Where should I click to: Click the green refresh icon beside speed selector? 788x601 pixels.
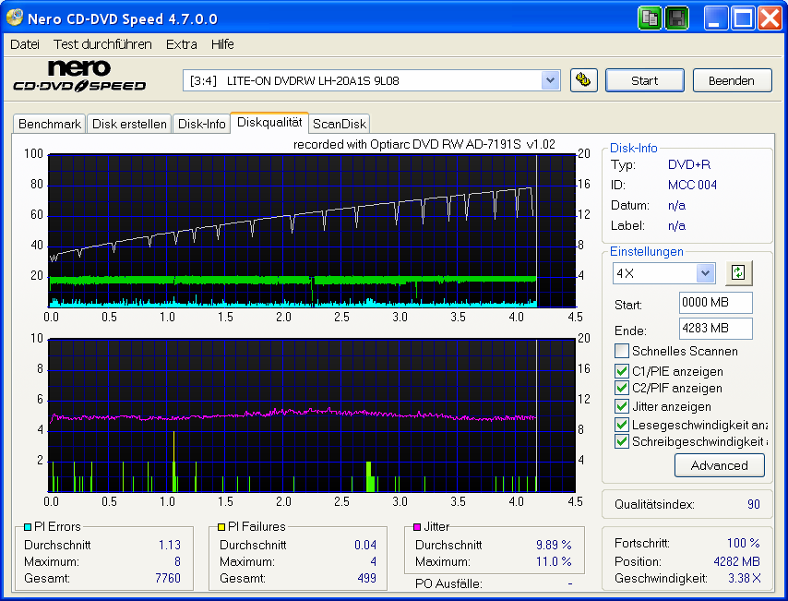pyautogui.click(x=737, y=273)
